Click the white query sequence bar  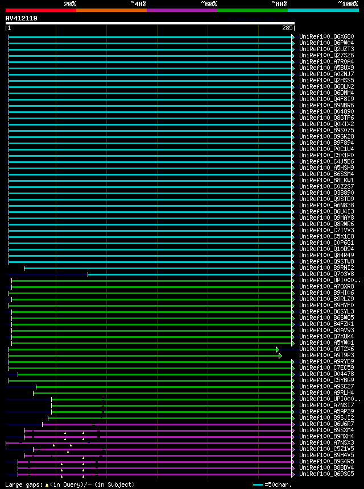150,23
